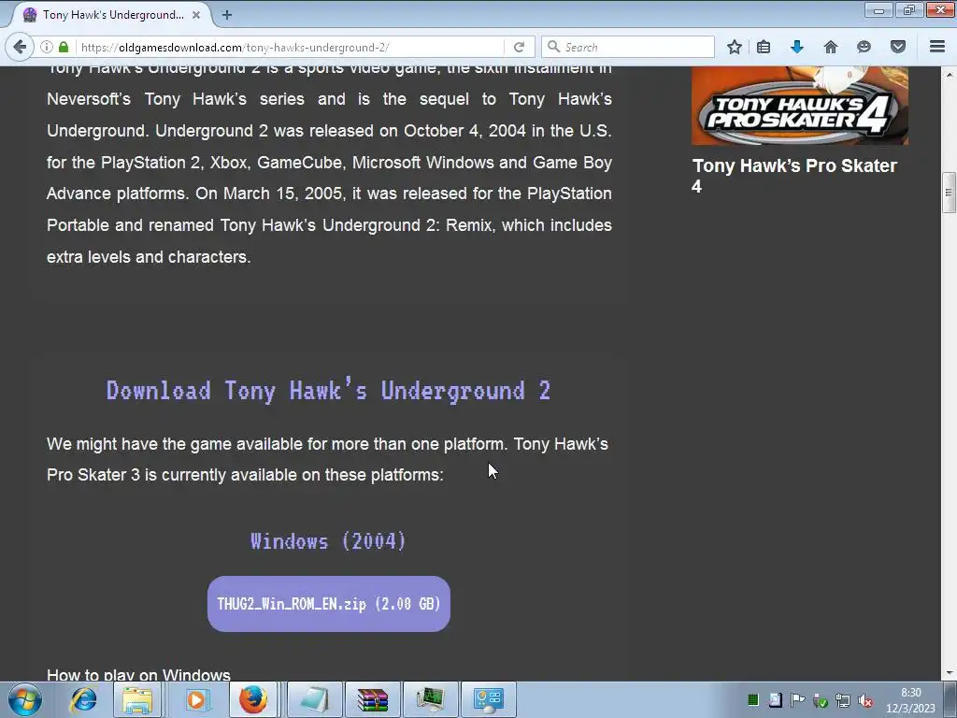Viewport: 957px width, 718px height.
Task: Open WinRAR from the taskbar
Action: [373, 699]
